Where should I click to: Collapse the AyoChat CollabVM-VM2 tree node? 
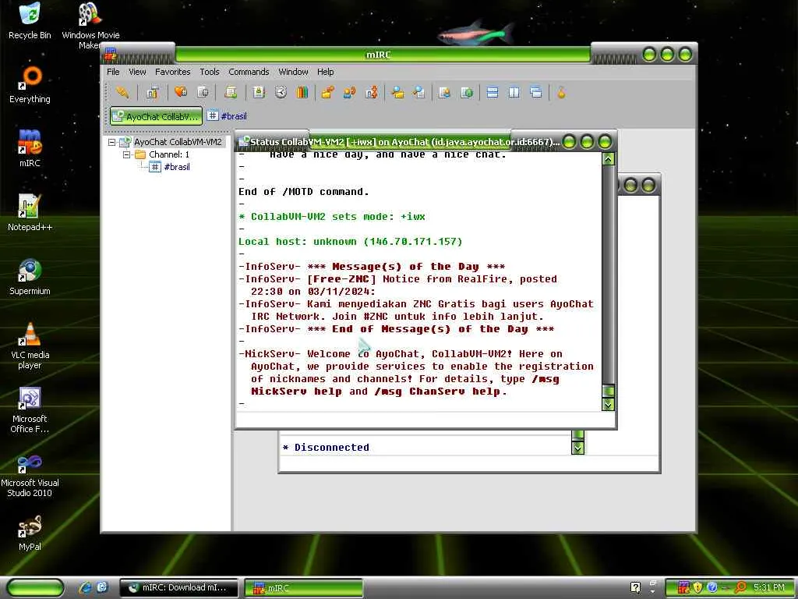tap(112, 142)
